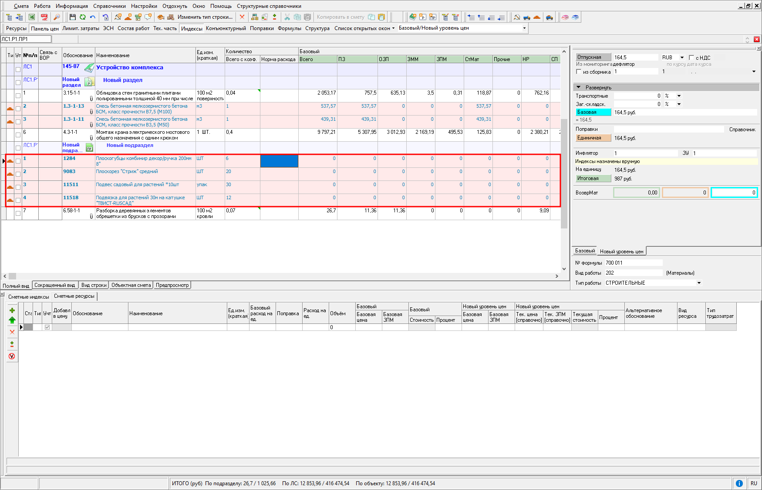The image size is (762, 490).
Task: Click the blue undo arrow icon
Action: coord(93,17)
